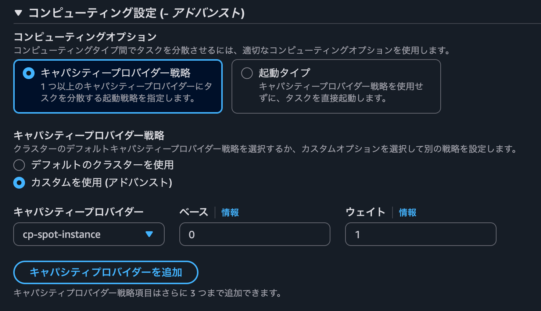Click the filled radio icon on キャパシティープロバイダー戦略

tap(28, 73)
